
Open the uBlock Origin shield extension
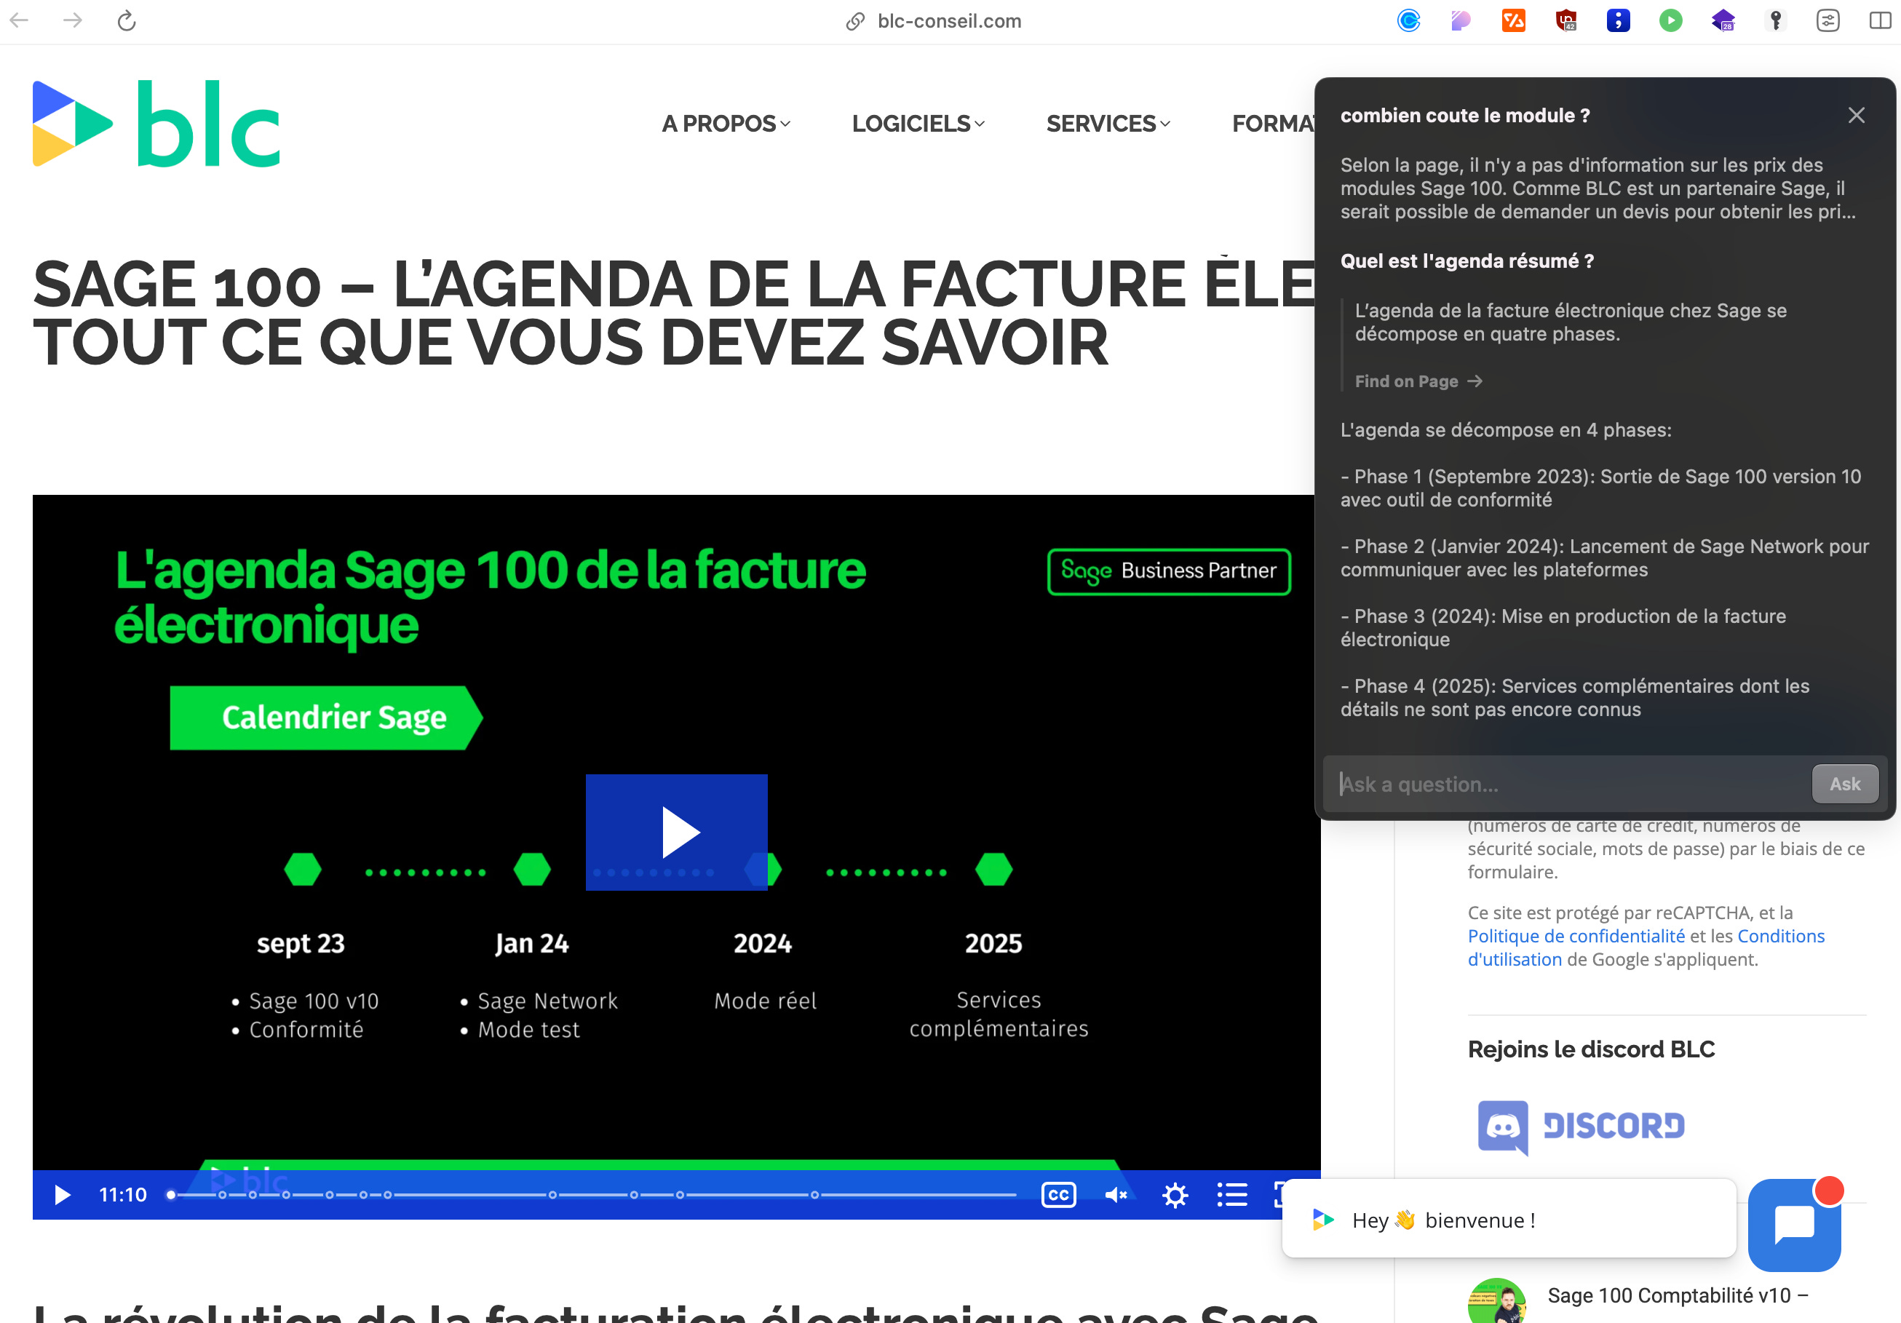click(x=1565, y=20)
